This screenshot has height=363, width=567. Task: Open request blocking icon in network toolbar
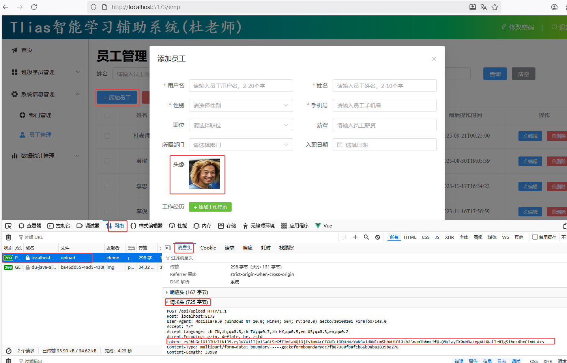tap(378, 237)
